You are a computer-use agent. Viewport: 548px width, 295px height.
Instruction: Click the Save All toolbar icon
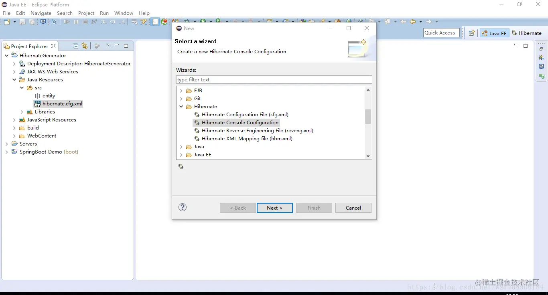coord(32,22)
